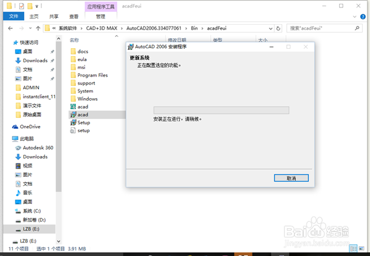Select the Program Files folder
This screenshot has height=256, width=370.
click(89, 75)
